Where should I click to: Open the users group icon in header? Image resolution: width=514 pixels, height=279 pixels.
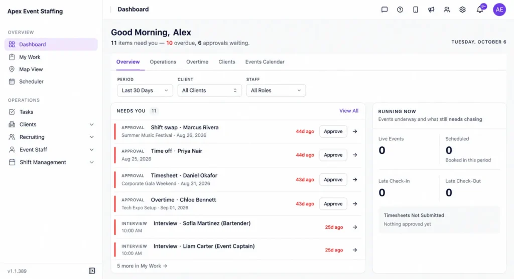click(x=446, y=10)
